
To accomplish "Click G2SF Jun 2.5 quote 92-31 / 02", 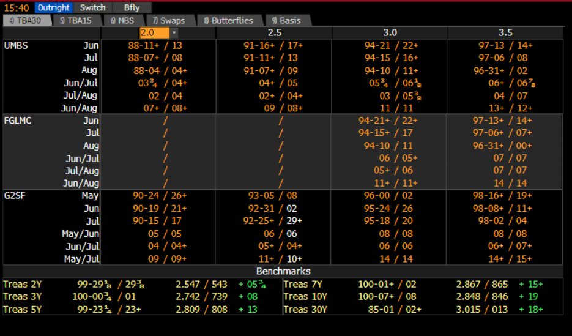I will 273,208.
